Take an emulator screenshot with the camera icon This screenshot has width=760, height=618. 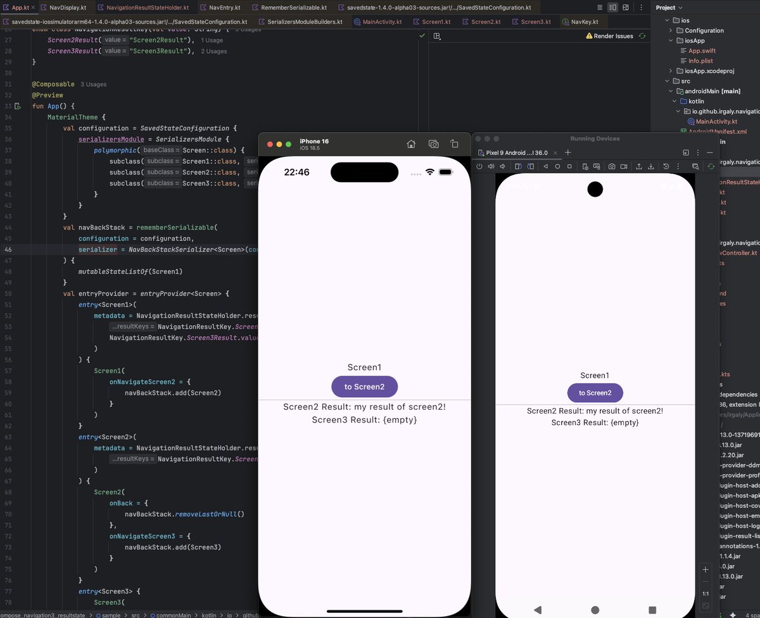612,166
